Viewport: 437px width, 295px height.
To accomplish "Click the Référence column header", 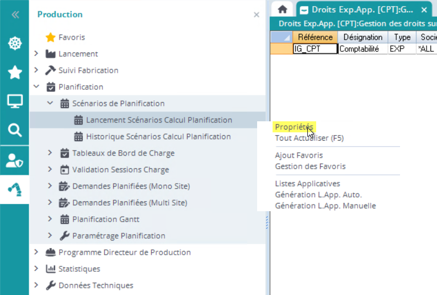I will (x=315, y=37).
